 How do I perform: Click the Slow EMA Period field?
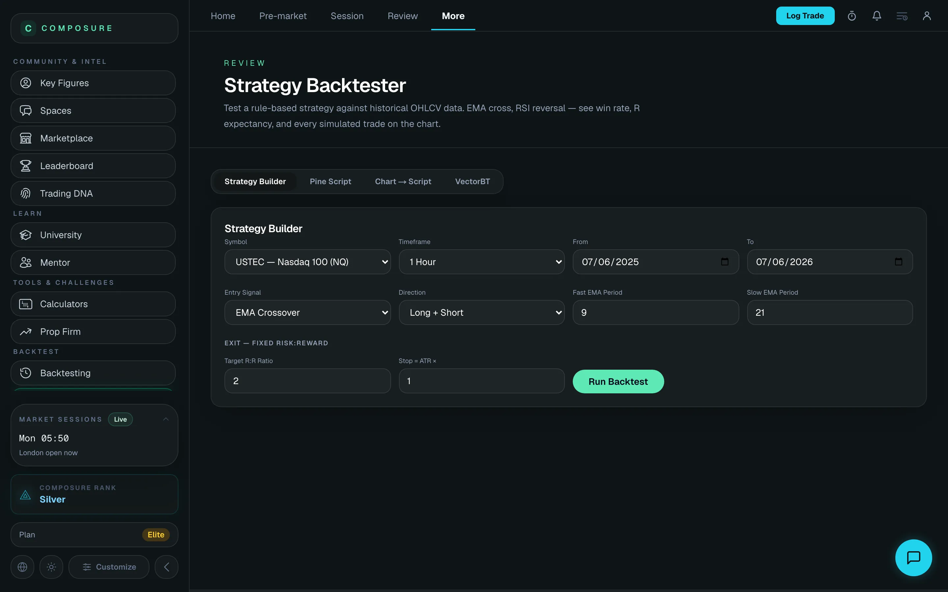(830, 312)
